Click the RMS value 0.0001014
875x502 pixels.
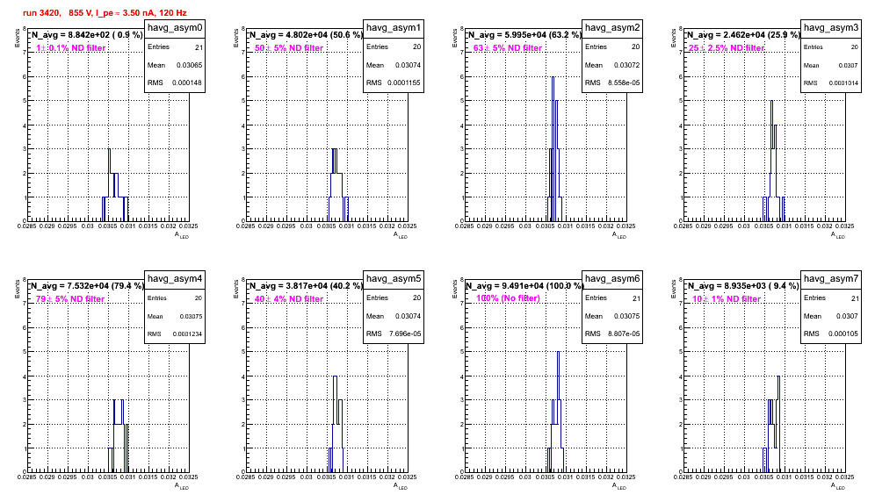click(843, 83)
